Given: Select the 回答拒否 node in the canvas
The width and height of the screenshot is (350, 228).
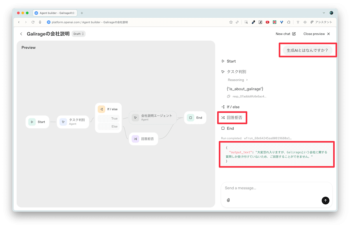Looking at the screenshot, I should coord(143,139).
